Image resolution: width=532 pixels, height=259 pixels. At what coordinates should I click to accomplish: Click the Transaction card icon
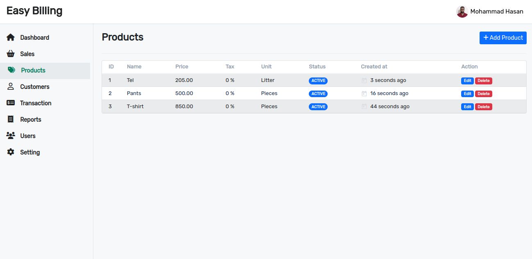pos(11,103)
